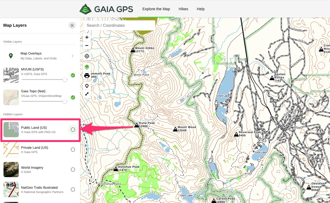Image resolution: width=330 pixels, height=203 pixels.
Task: Click the zoom in plus button
Action: (x=87, y=37)
